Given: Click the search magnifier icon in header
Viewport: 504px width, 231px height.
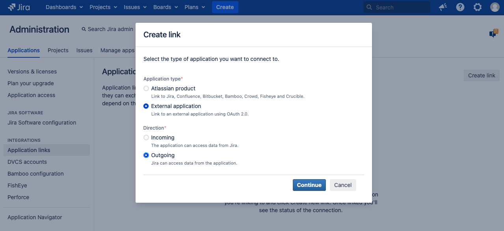Looking at the screenshot, I should [x=369, y=7].
